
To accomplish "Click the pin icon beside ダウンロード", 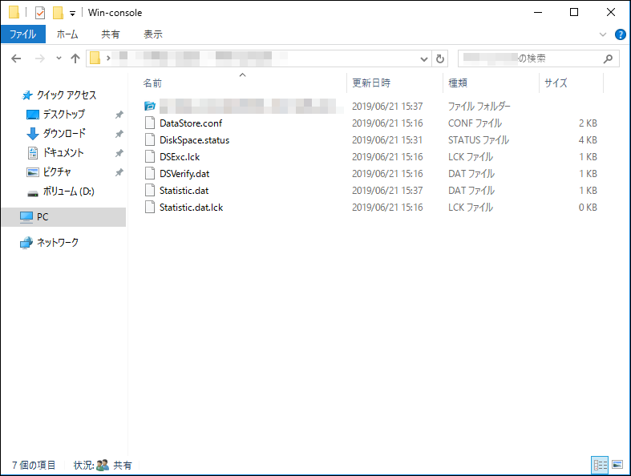I will (119, 134).
